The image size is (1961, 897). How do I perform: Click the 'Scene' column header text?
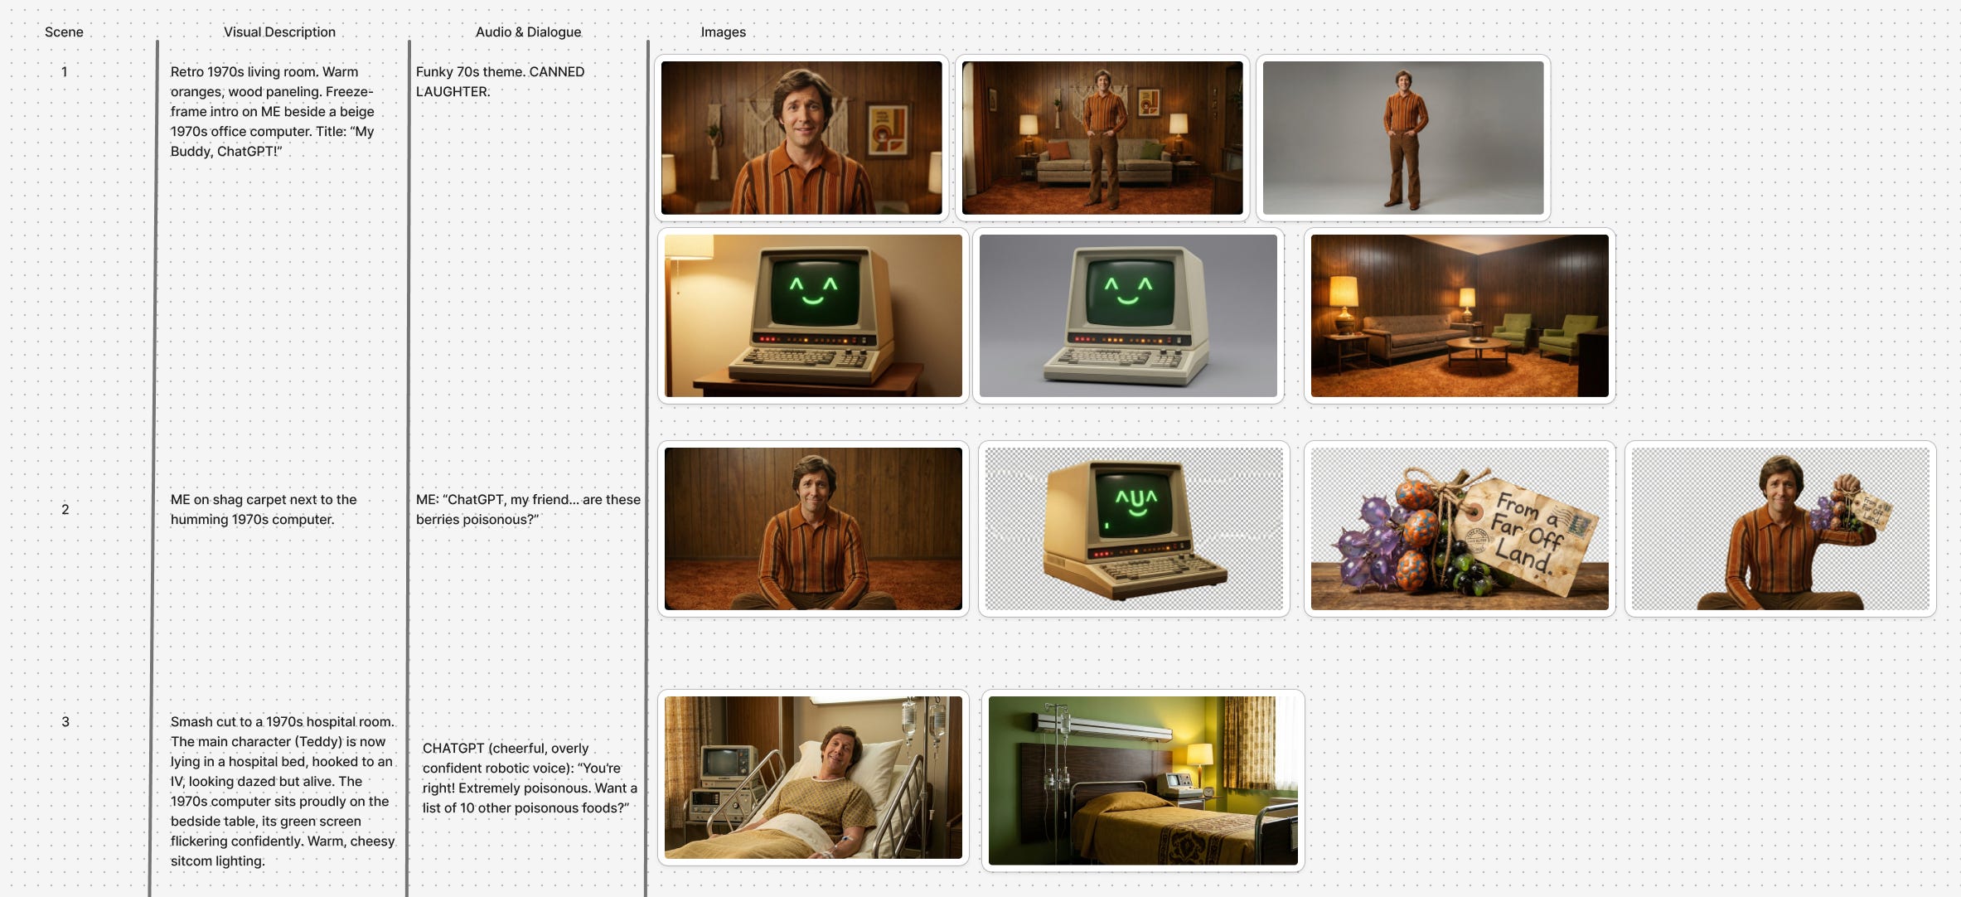[x=64, y=32]
